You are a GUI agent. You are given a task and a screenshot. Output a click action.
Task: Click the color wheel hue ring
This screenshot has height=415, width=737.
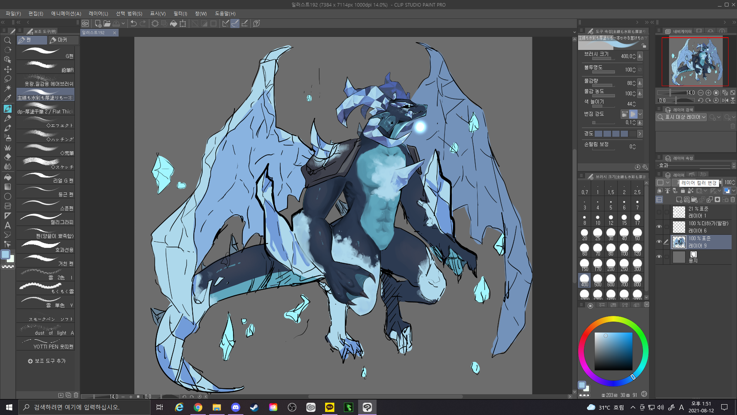click(x=613, y=320)
